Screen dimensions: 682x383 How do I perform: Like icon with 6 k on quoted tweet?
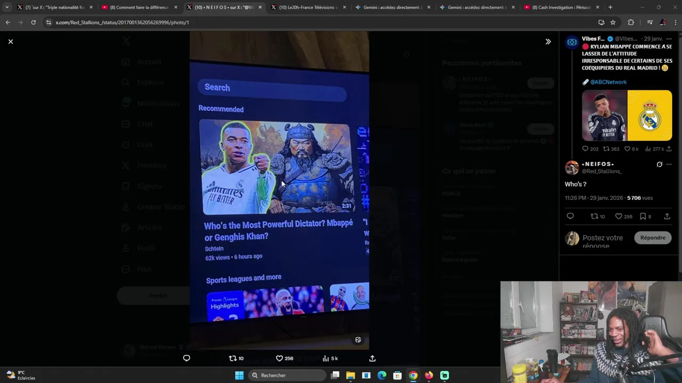(x=627, y=149)
